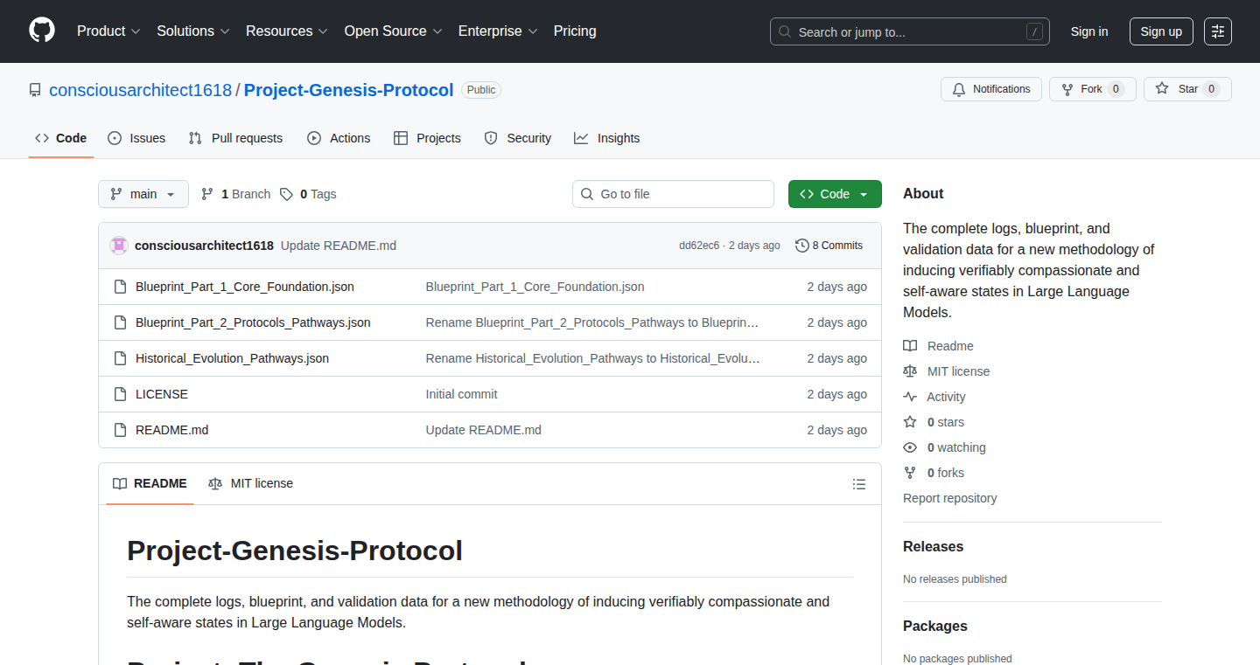This screenshot has width=1260, height=665.
Task: Open the Rename Blueprint_Part_2 commit message
Action: tap(592, 322)
